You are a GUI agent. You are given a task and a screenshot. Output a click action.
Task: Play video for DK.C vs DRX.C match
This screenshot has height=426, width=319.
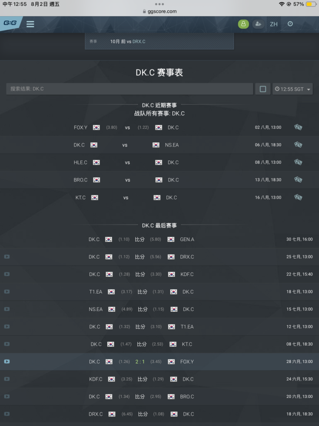[7, 257]
